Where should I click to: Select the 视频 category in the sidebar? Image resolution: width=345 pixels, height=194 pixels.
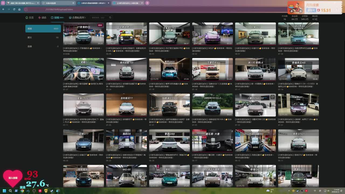tap(43, 29)
